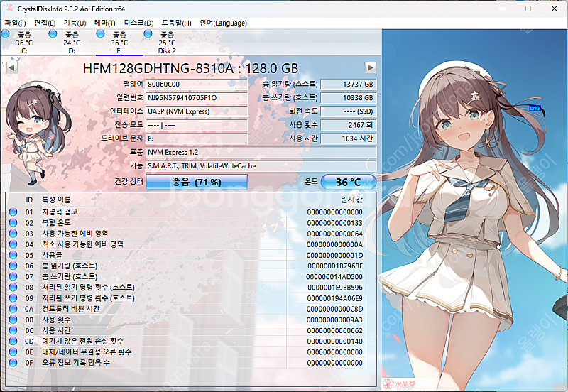
Task: Open the 파일(F) menu
Action: tap(15, 23)
